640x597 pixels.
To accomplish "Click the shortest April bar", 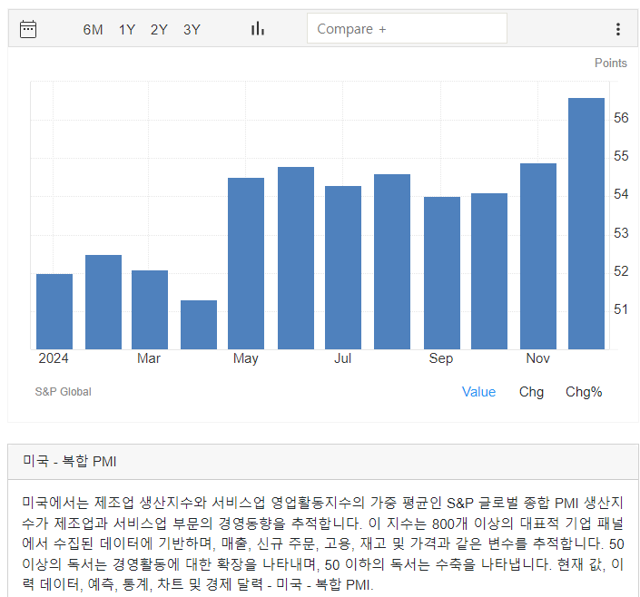I will tap(199, 325).
